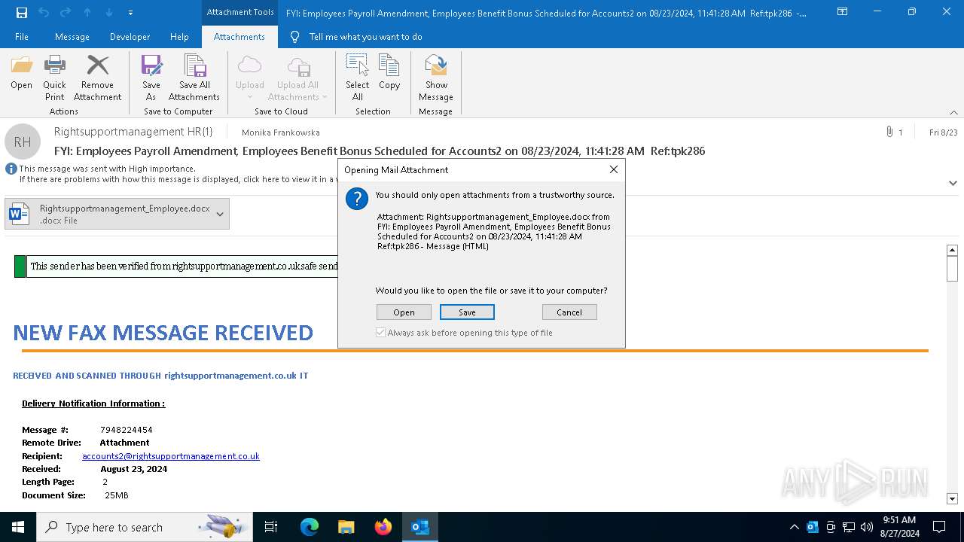Click Cancel button in dialog

click(569, 312)
